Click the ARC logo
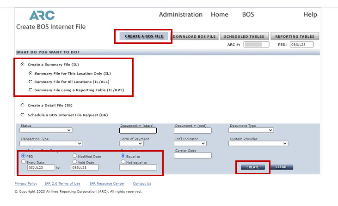The width and height of the screenshot is (338, 206). tap(42, 15)
